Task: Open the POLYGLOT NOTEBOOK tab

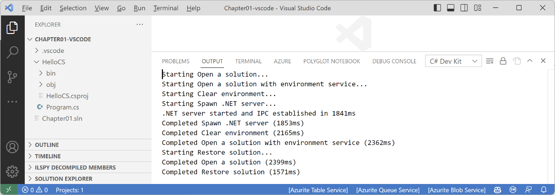Action: pos(332,61)
